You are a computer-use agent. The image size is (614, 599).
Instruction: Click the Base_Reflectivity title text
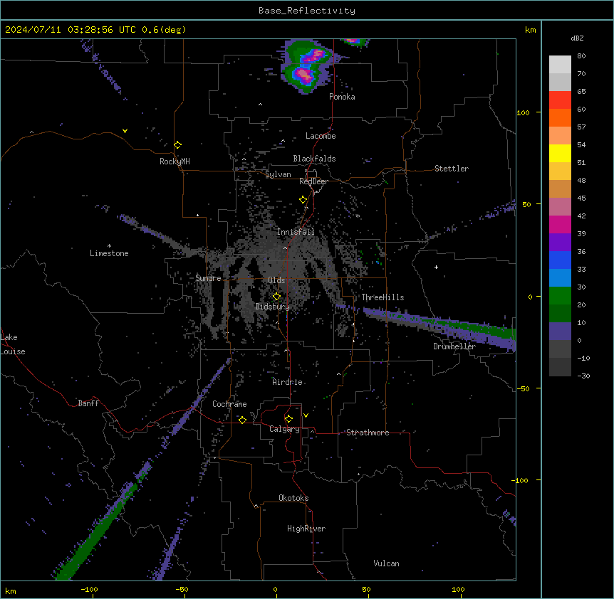[306, 11]
